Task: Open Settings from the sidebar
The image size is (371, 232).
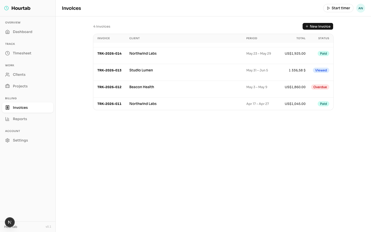Action: tap(28, 140)
